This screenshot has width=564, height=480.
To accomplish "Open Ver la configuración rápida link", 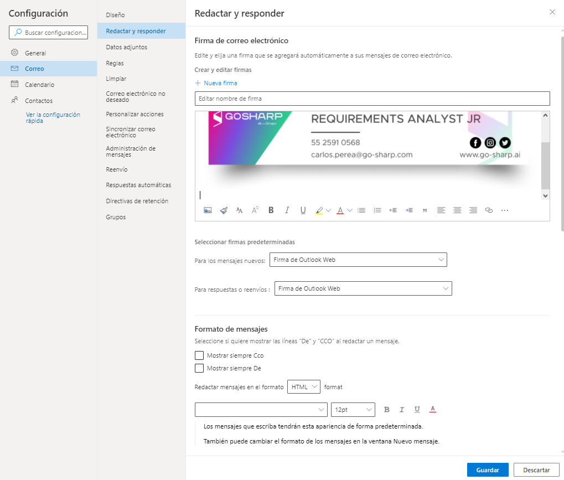I will pyautogui.click(x=53, y=118).
